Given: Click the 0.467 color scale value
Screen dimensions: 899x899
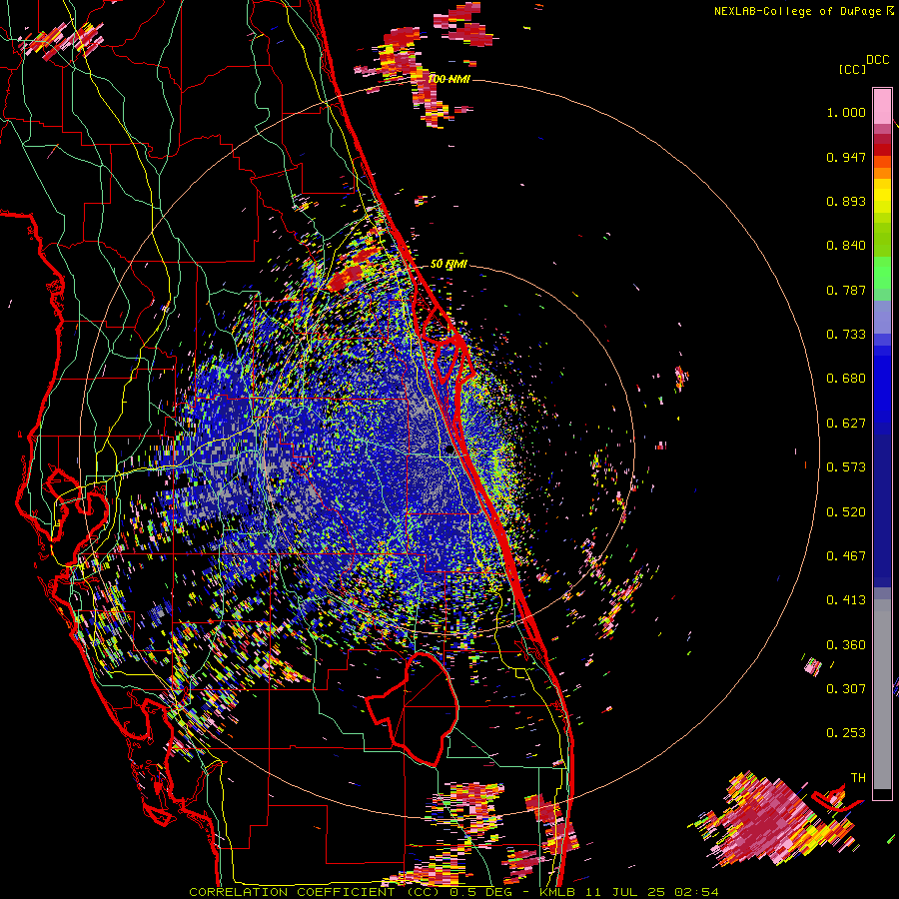Looking at the screenshot, I should (846, 556).
